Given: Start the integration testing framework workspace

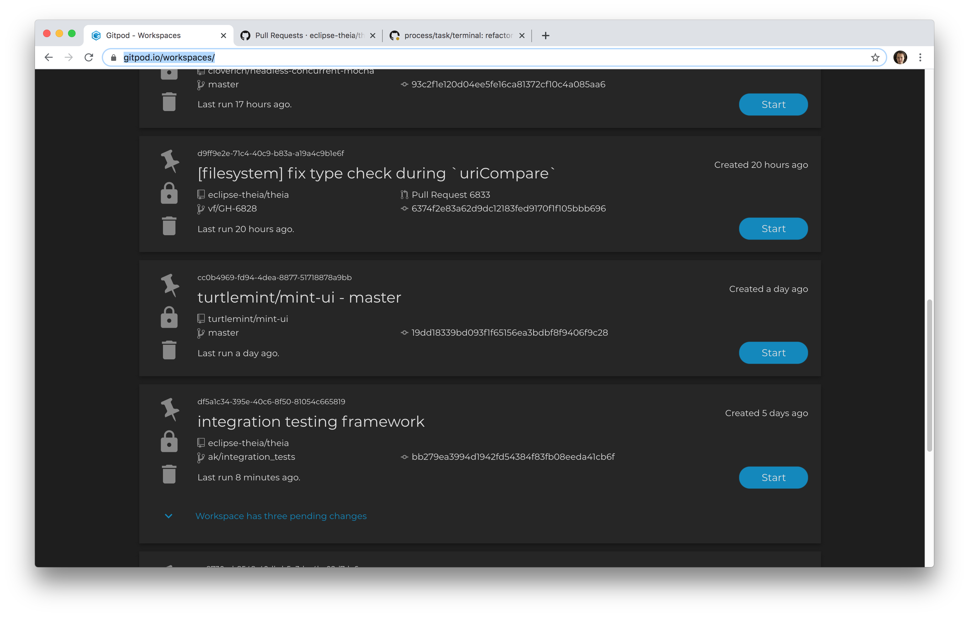Looking at the screenshot, I should tap(773, 478).
